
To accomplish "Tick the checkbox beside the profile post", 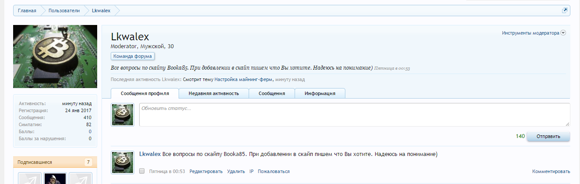I will 142,171.
